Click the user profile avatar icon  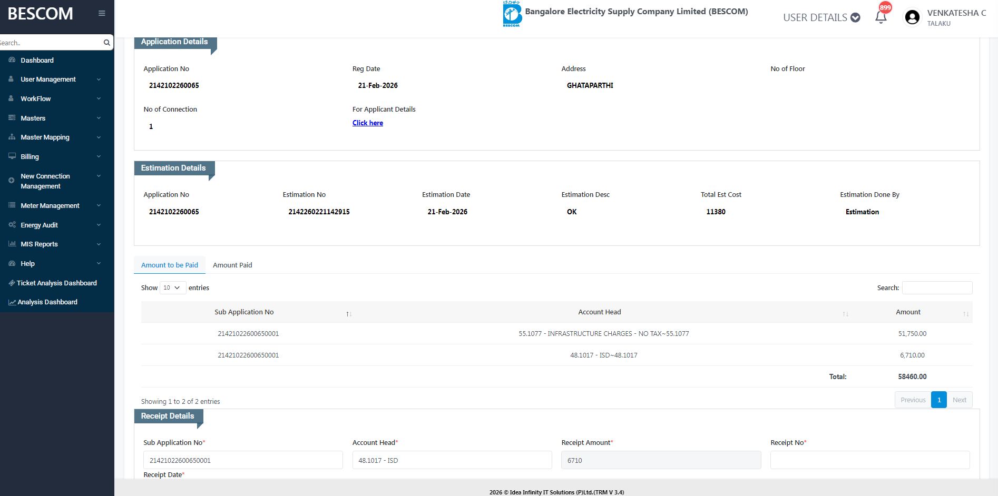(x=912, y=17)
